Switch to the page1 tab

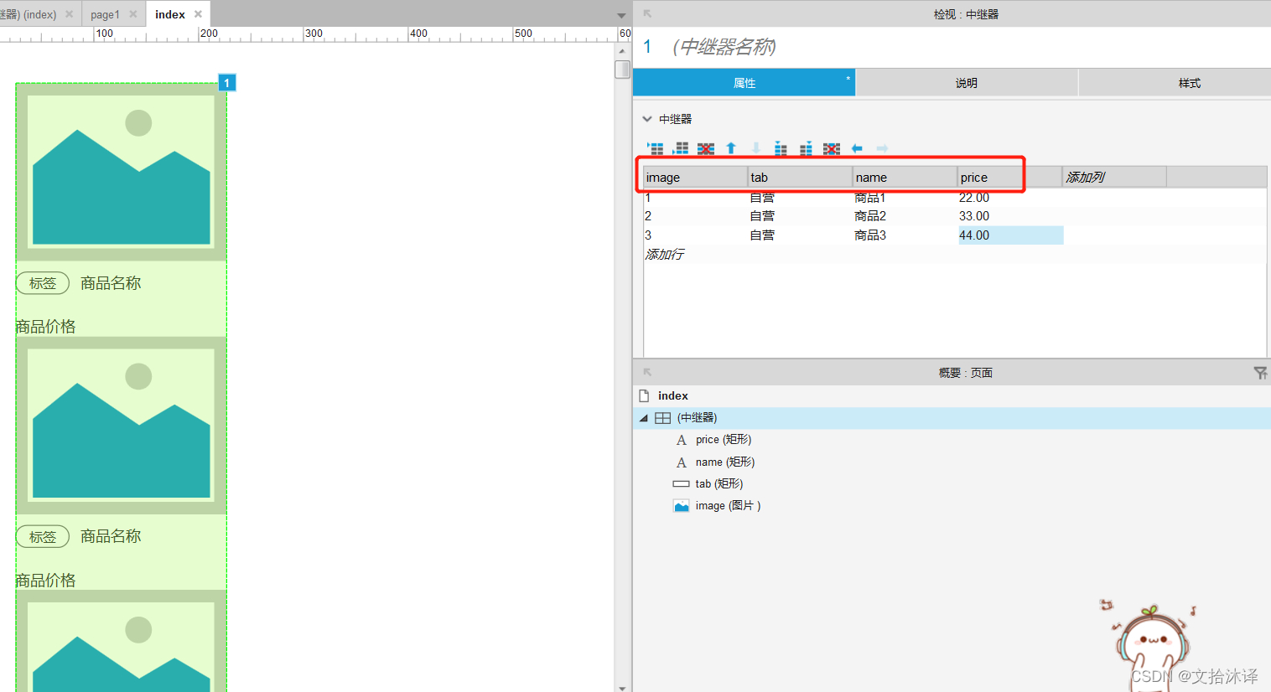[x=105, y=14]
